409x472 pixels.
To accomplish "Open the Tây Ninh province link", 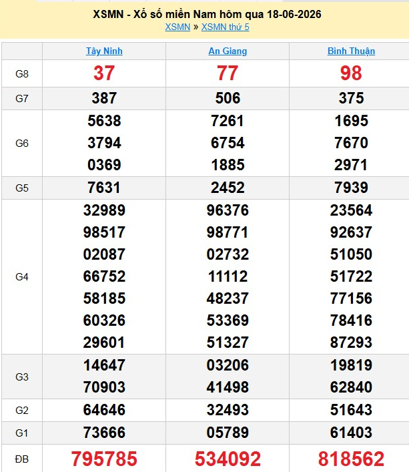I will 104,51.
